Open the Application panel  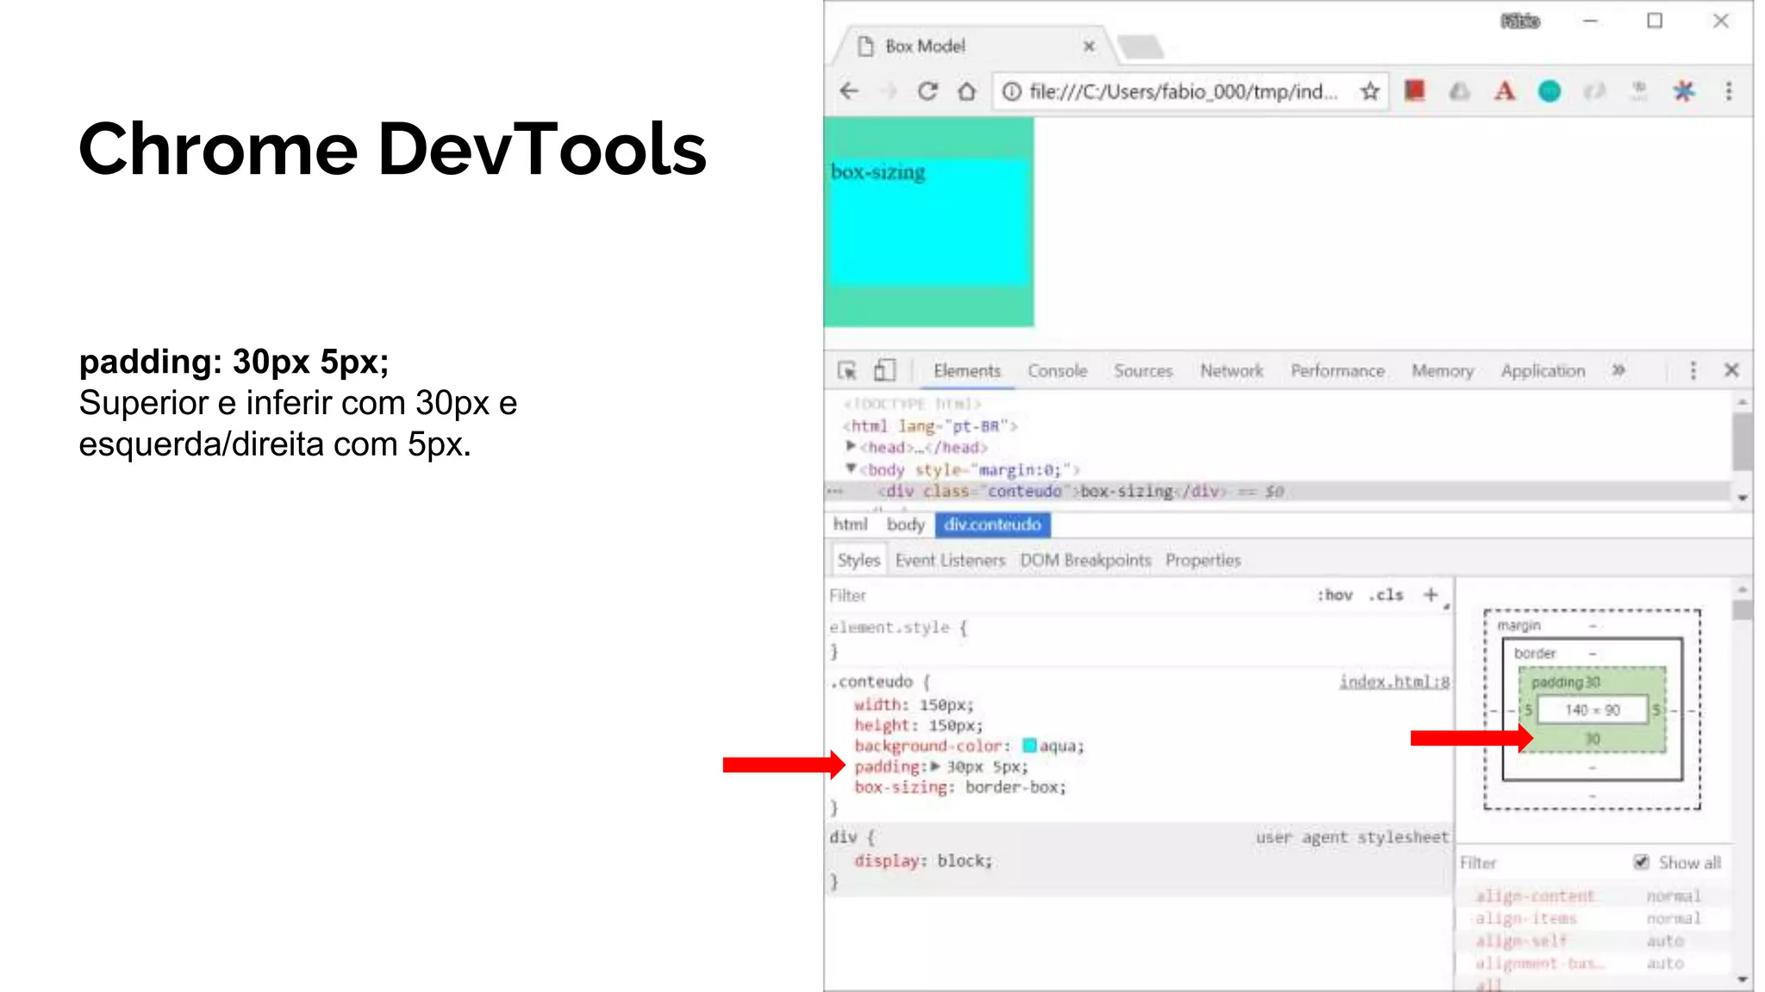click(x=1543, y=370)
